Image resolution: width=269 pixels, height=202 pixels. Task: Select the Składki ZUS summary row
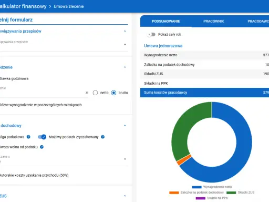point(204,74)
